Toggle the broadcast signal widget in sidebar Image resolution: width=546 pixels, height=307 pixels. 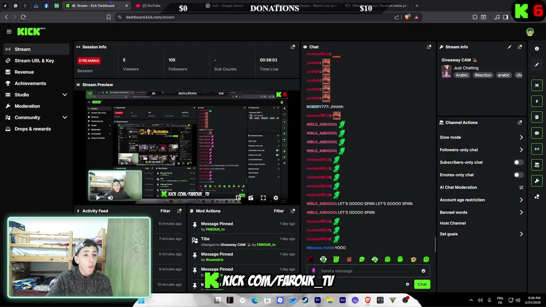537,149
